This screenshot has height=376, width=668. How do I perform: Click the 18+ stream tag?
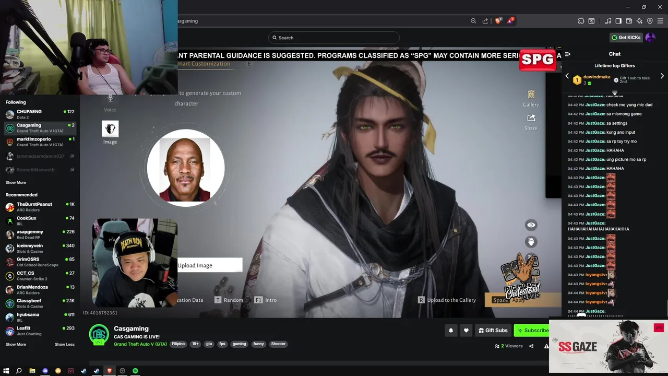[195, 344]
